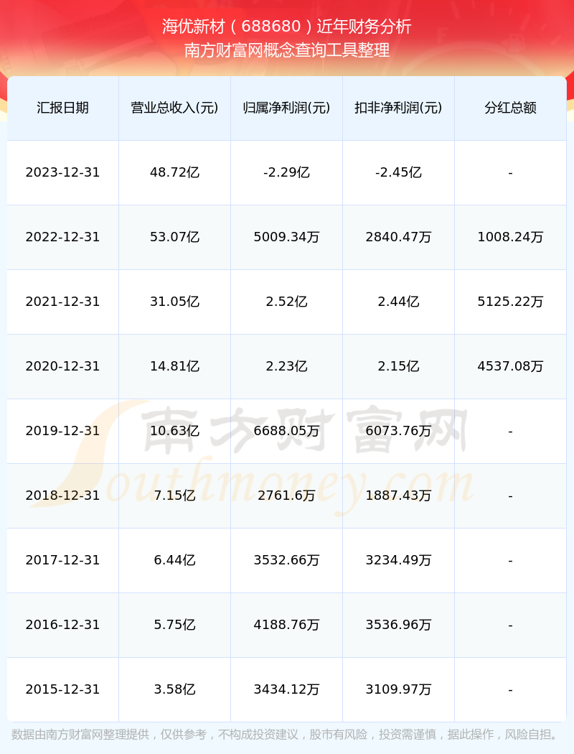The width and height of the screenshot is (574, 754).
Task: Select the 14.81亿 revenue cell
Action: [x=175, y=366]
